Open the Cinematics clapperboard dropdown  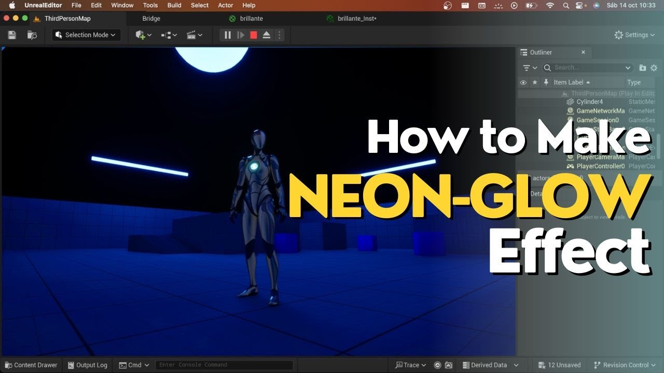pyautogui.click(x=195, y=35)
